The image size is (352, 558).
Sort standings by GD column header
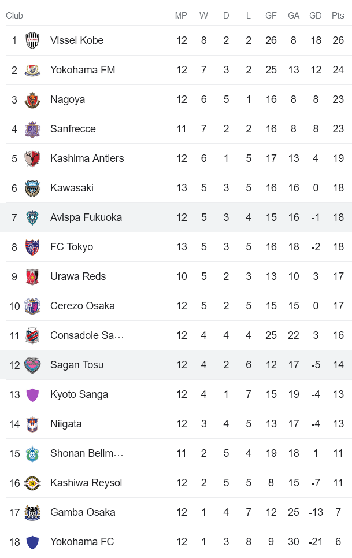pyautogui.click(x=316, y=16)
